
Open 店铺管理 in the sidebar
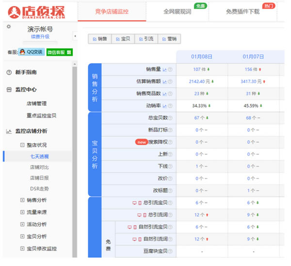(37, 103)
